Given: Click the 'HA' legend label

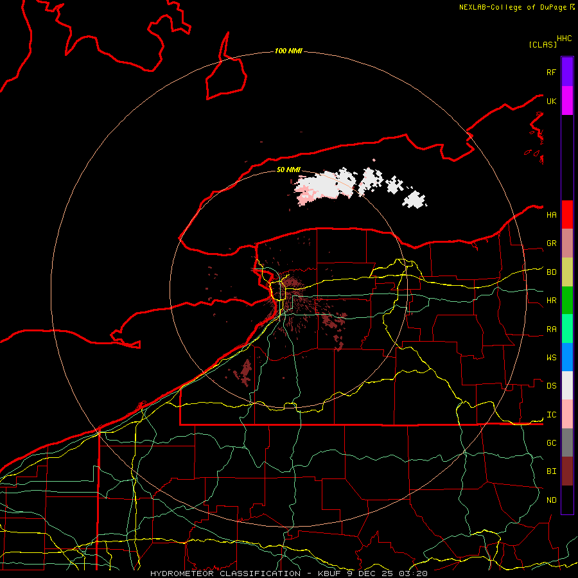Looking at the screenshot, I should click(552, 215).
